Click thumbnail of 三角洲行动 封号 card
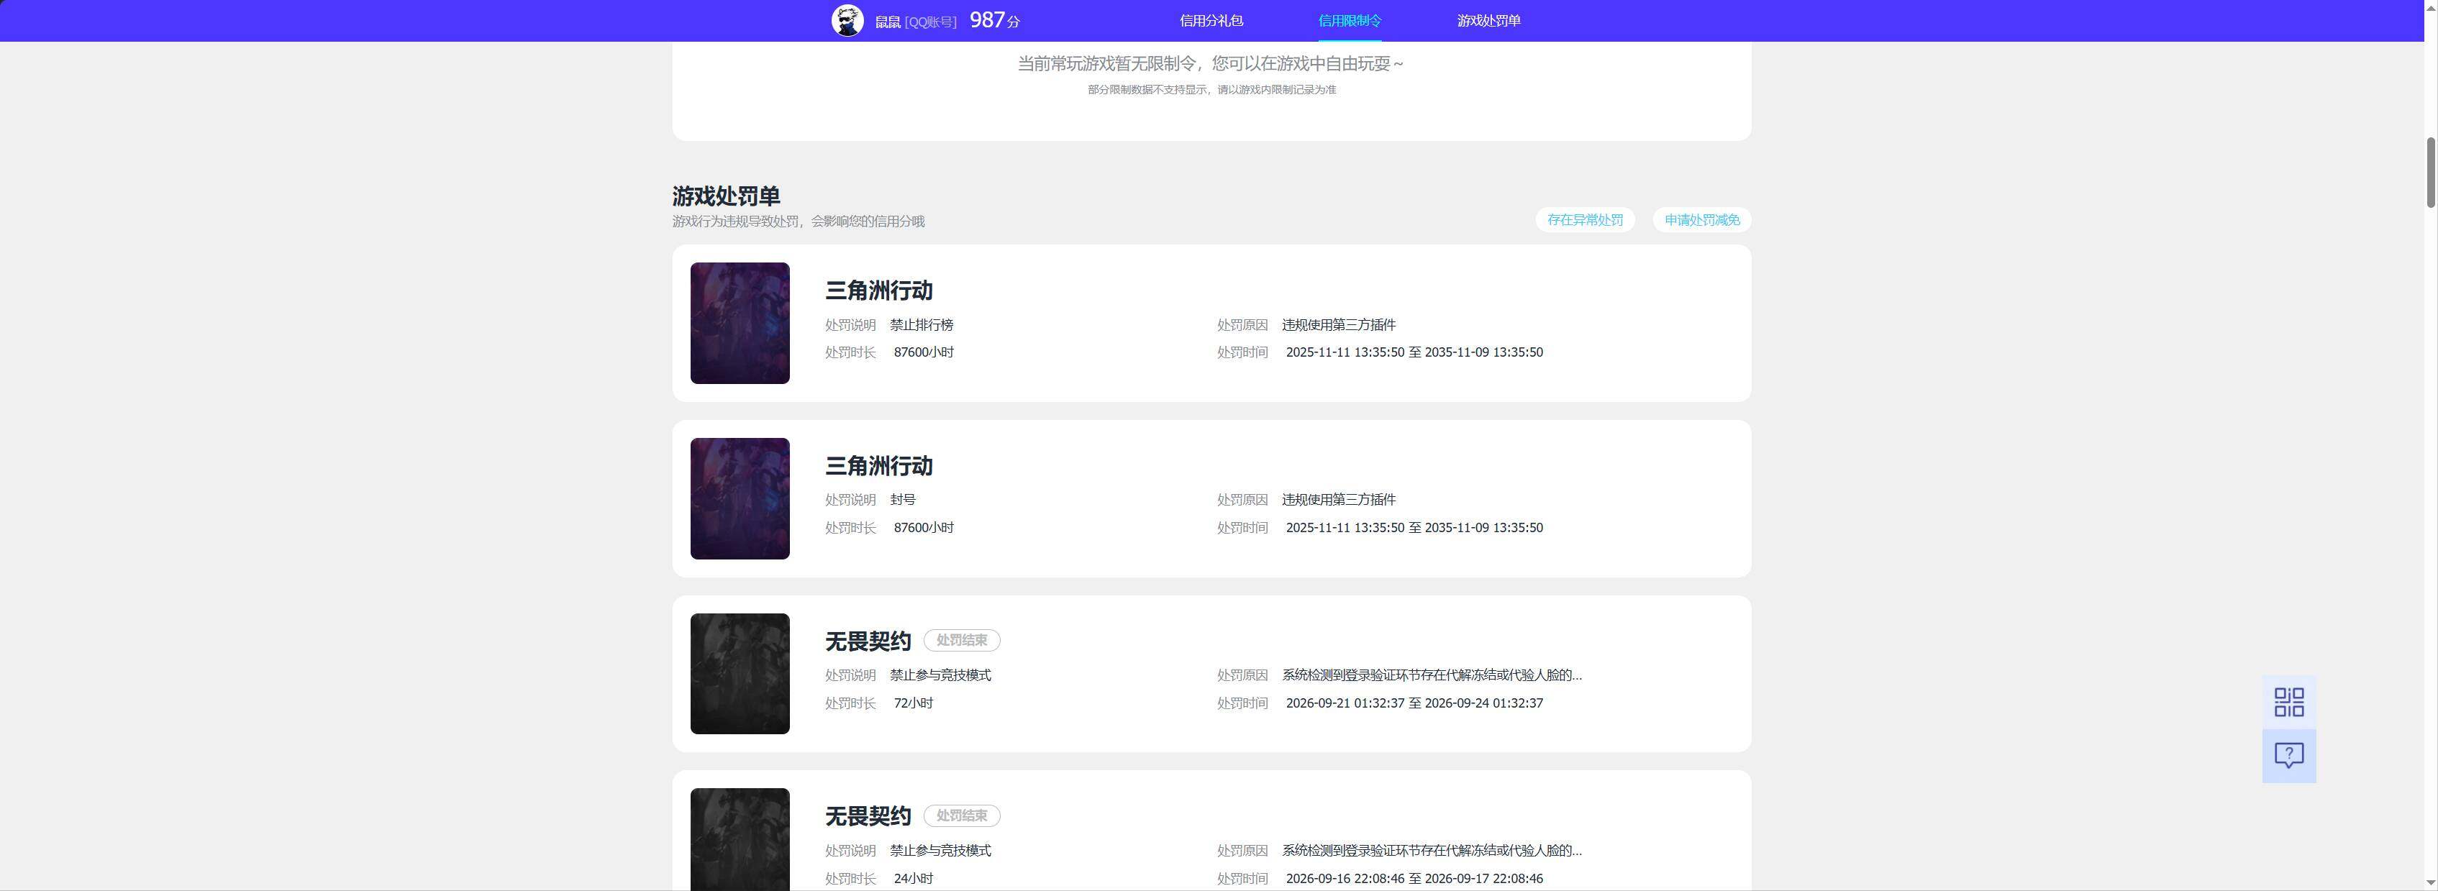2438x891 pixels. point(739,498)
